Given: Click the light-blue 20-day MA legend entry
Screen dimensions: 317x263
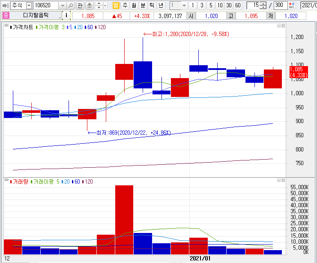Looking at the screenshot, I should 78,27.
